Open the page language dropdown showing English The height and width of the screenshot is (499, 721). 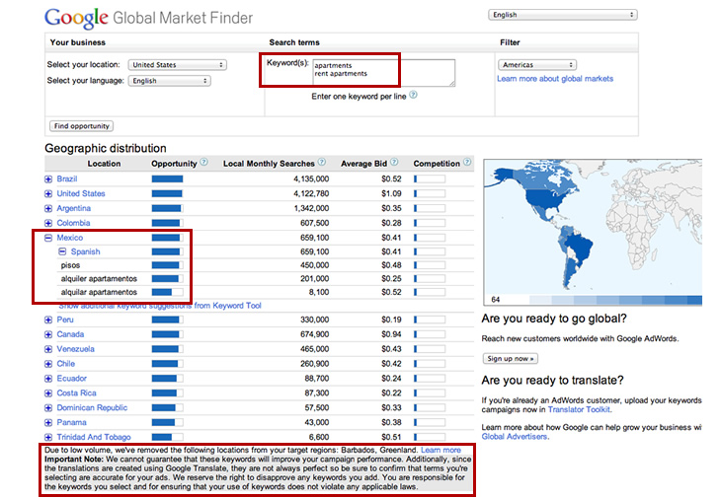562,15
